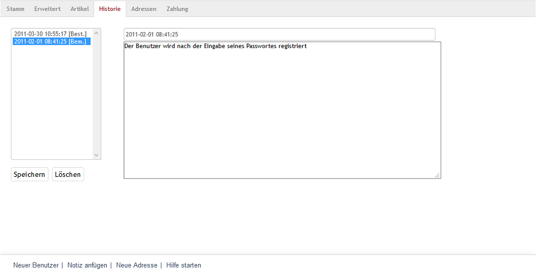Open the Neuer Benutzer link
536x275 pixels.
[36, 265]
